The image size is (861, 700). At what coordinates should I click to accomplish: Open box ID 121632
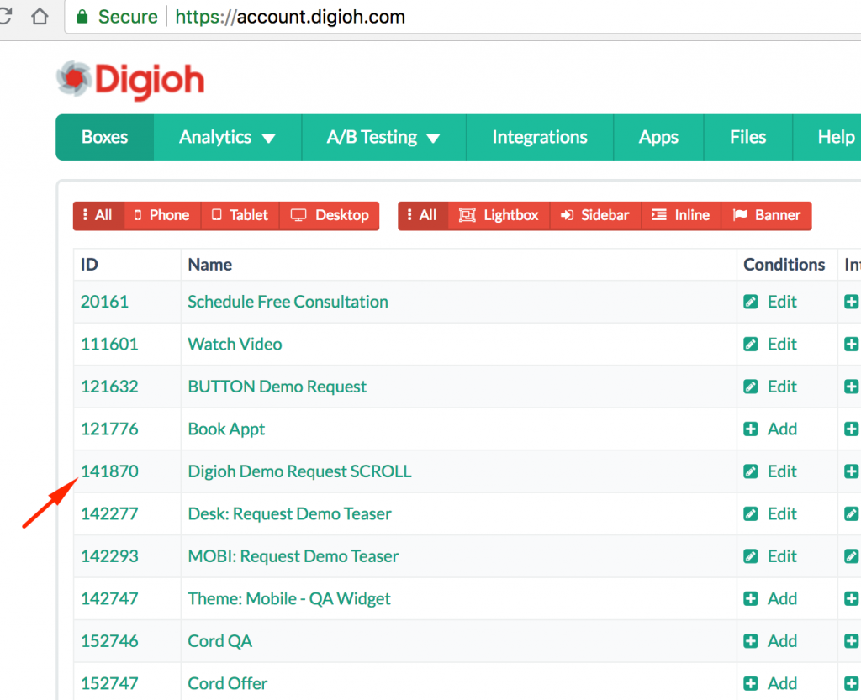click(x=109, y=387)
